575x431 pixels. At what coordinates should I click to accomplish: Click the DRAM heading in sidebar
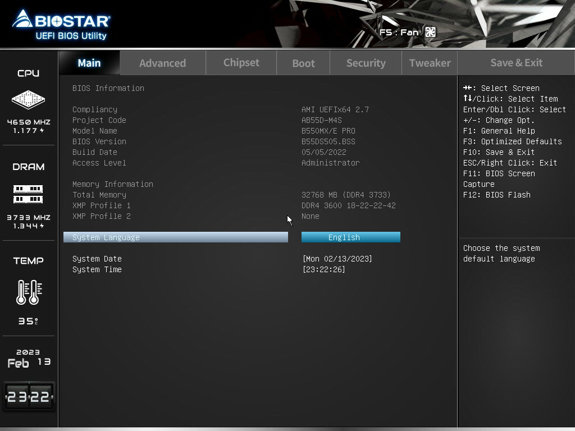click(28, 167)
